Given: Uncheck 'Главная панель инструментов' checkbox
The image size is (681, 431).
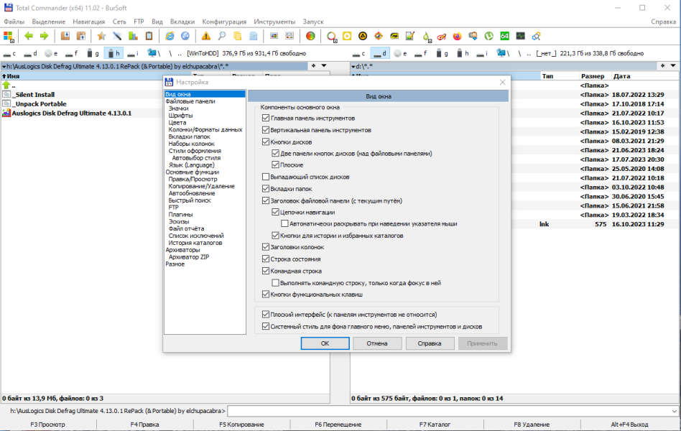Looking at the screenshot, I should [x=266, y=119].
